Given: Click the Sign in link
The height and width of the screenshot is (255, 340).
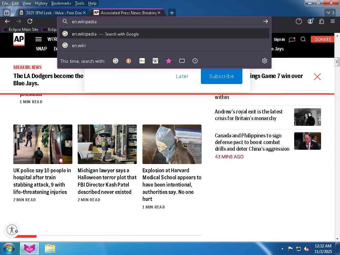Looking at the screenshot, I should (279, 39).
